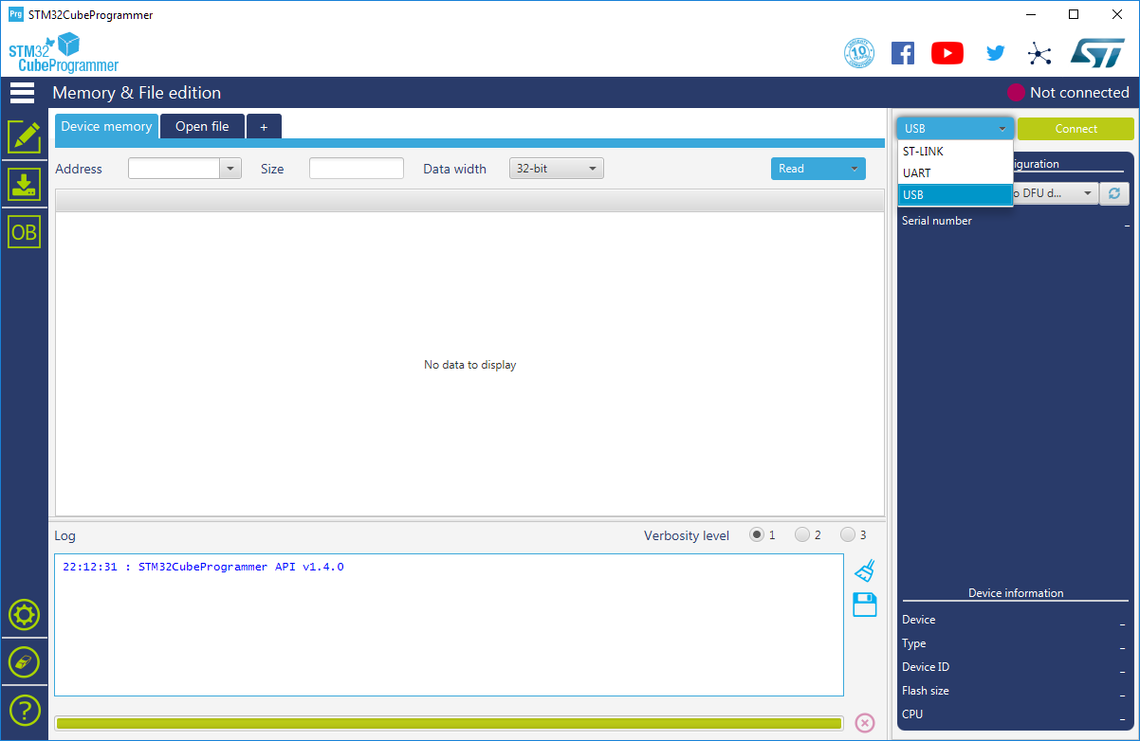
Task: Click inside the log text area
Action: coord(449,625)
